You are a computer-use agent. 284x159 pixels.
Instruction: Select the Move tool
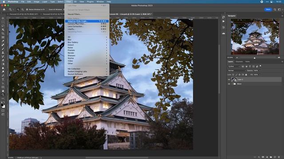pyautogui.click(x=3, y=18)
